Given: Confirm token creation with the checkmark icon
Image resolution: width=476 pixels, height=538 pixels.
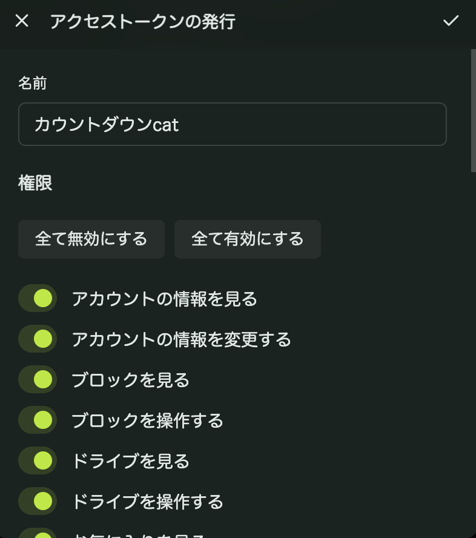Looking at the screenshot, I should point(450,21).
